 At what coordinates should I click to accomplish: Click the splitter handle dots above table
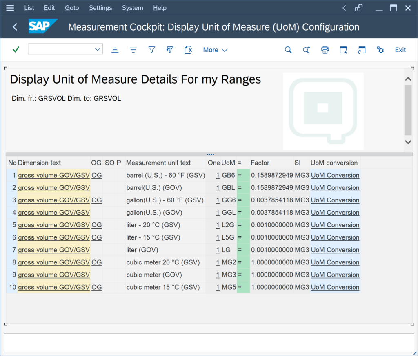210,154
